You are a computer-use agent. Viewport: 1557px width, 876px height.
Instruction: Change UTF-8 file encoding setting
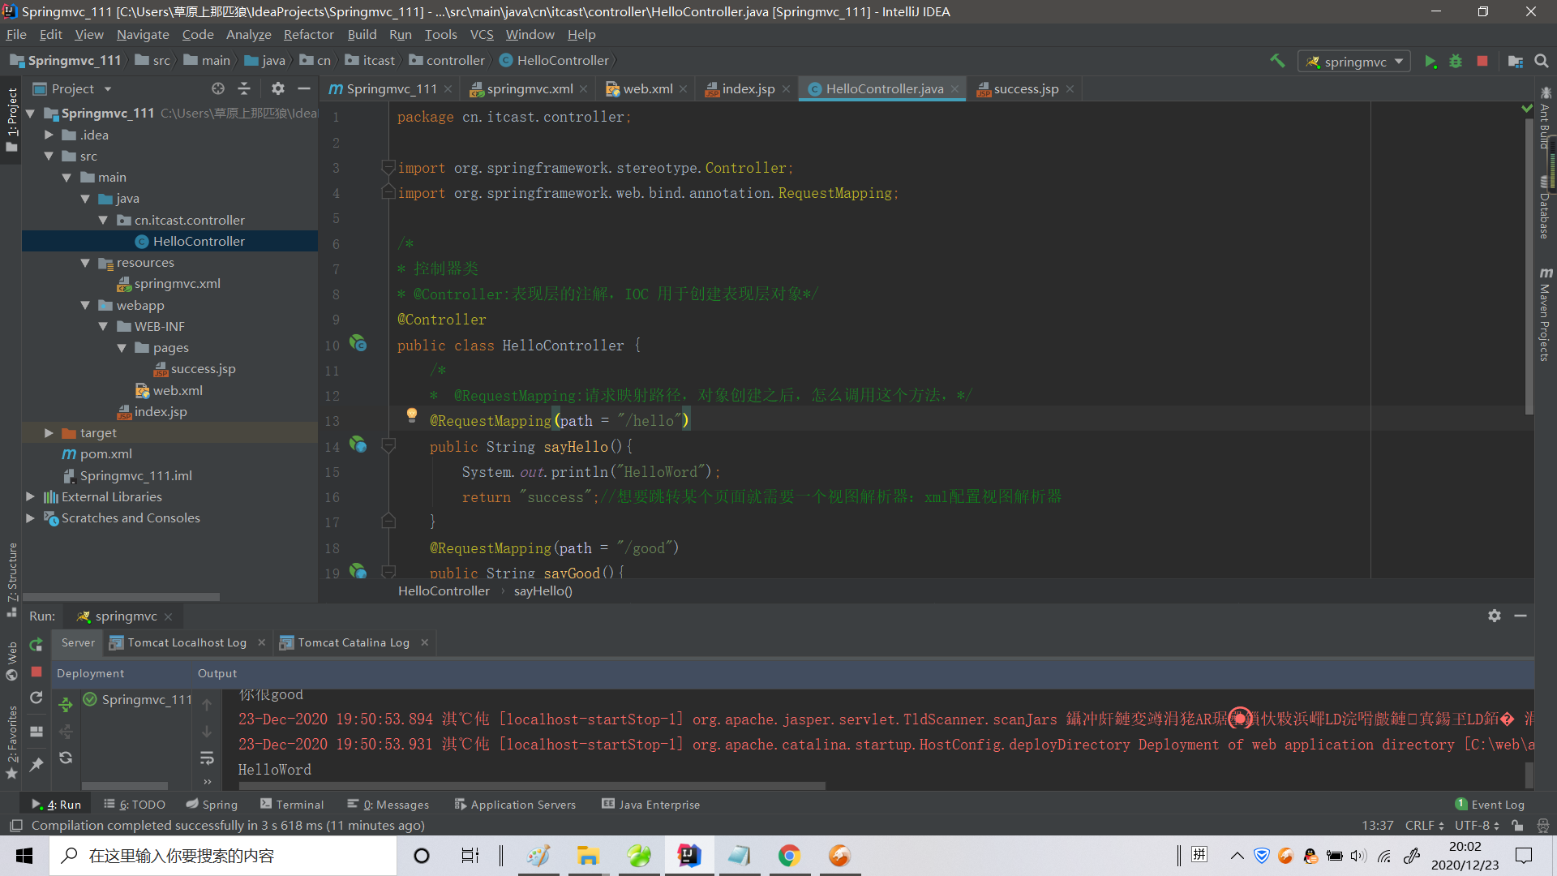point(1477,826)
